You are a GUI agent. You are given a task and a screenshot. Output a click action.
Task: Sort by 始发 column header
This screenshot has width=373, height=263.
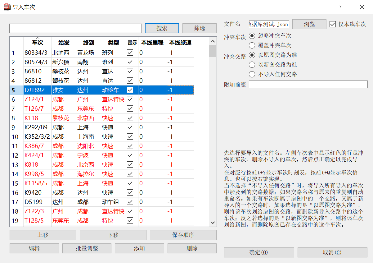point(64,43)
